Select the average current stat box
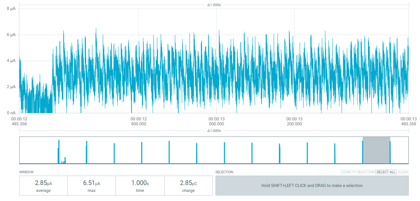Screen dimensions: 420x201 43,185
